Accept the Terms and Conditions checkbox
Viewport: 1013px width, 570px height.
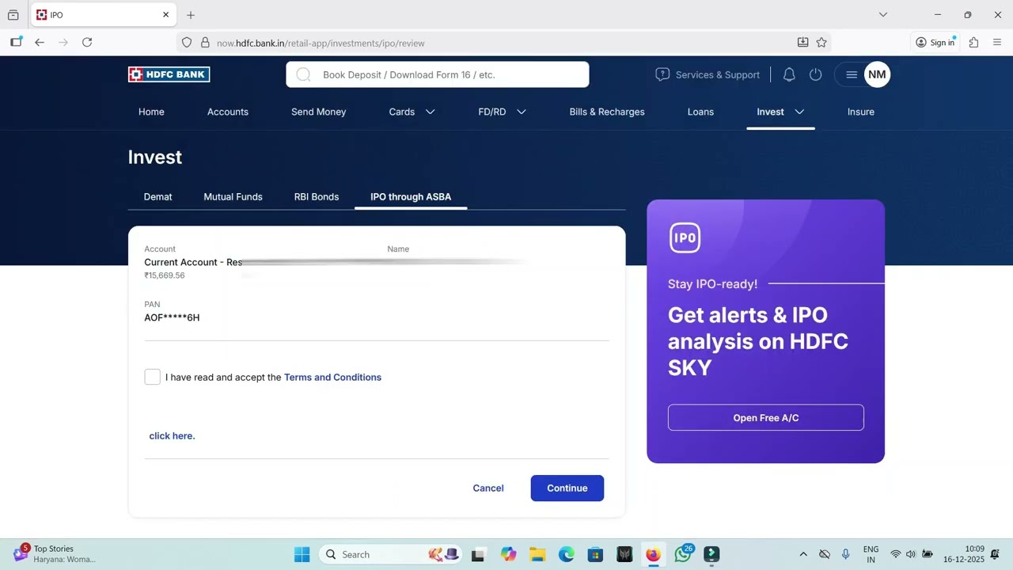point(153,377)
